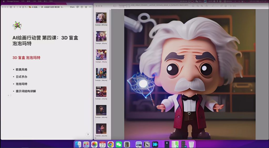Zoom out in the Preview window
The image size is (269, 148).
pos(198,6)
